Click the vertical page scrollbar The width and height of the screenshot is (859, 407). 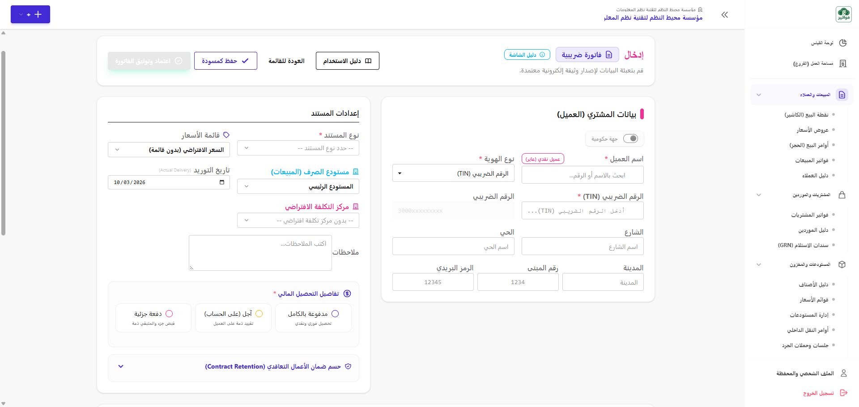(3, 143)
